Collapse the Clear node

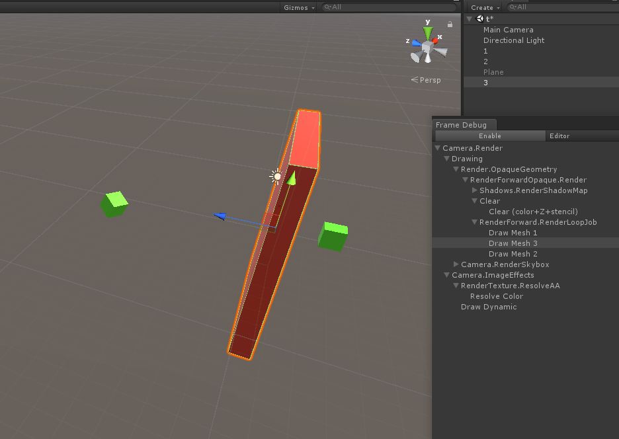tap(475, 201)
